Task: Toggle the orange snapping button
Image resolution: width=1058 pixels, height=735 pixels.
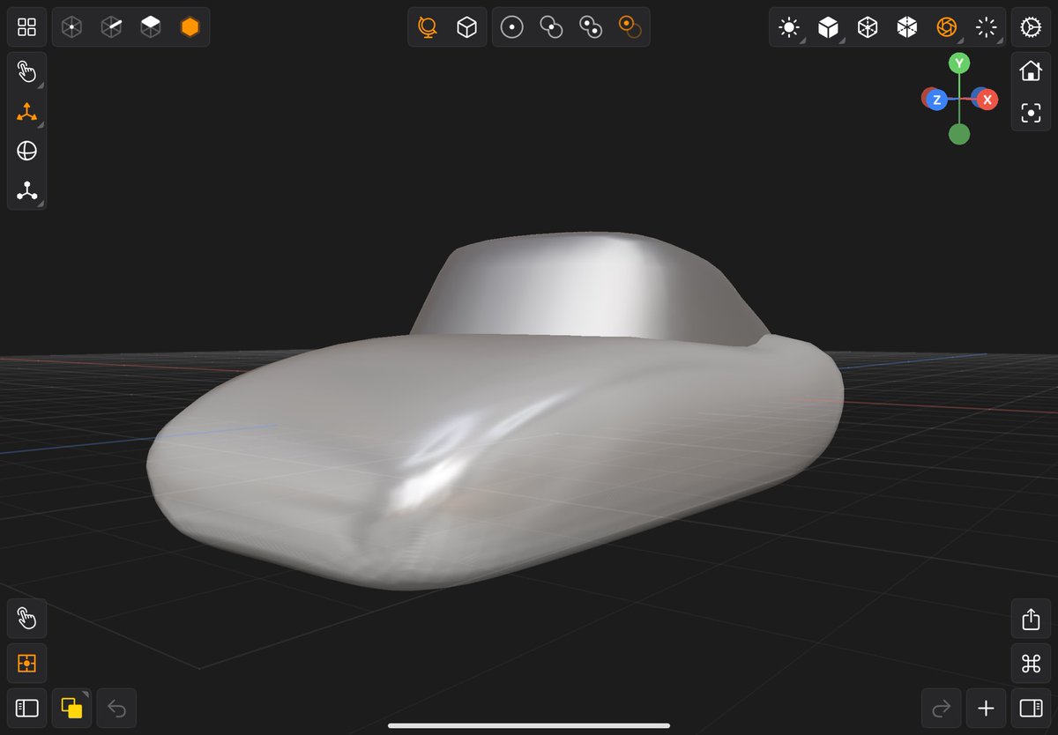Action: coord(26,663)
